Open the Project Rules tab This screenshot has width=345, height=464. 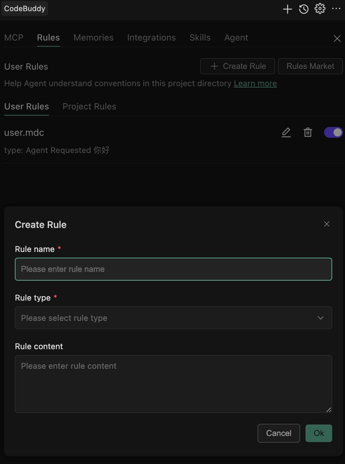coord(89,106)
